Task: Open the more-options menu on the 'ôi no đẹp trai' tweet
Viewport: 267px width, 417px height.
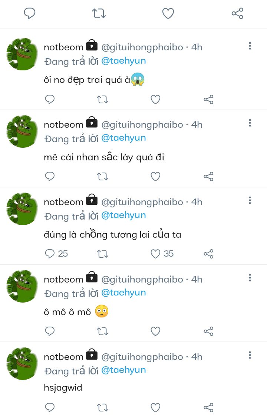Action: 250,46
